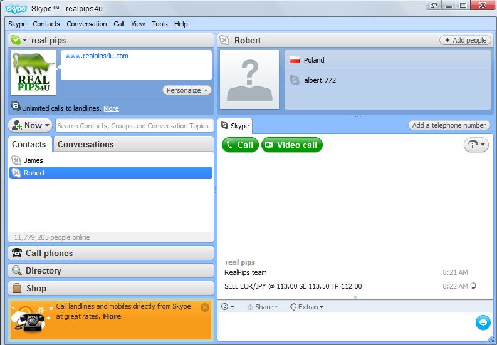Switch to compact view window button

tap(433, 5)
